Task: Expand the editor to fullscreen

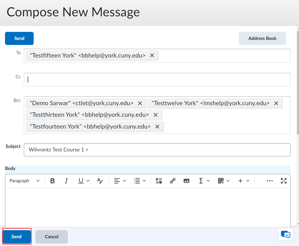Action: tap(284, 180)
